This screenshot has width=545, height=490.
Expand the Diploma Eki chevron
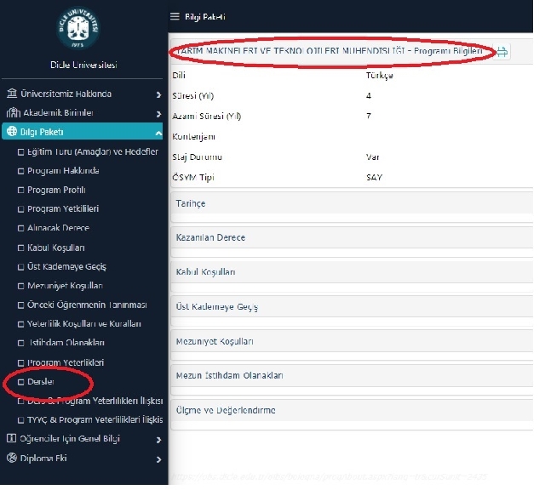point(158,459)
